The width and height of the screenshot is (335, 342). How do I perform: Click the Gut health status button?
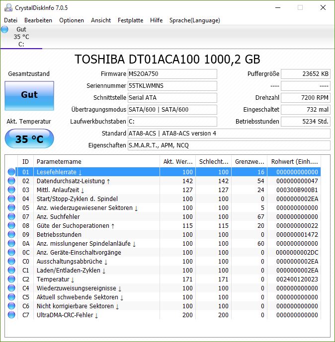coord(29,95)
